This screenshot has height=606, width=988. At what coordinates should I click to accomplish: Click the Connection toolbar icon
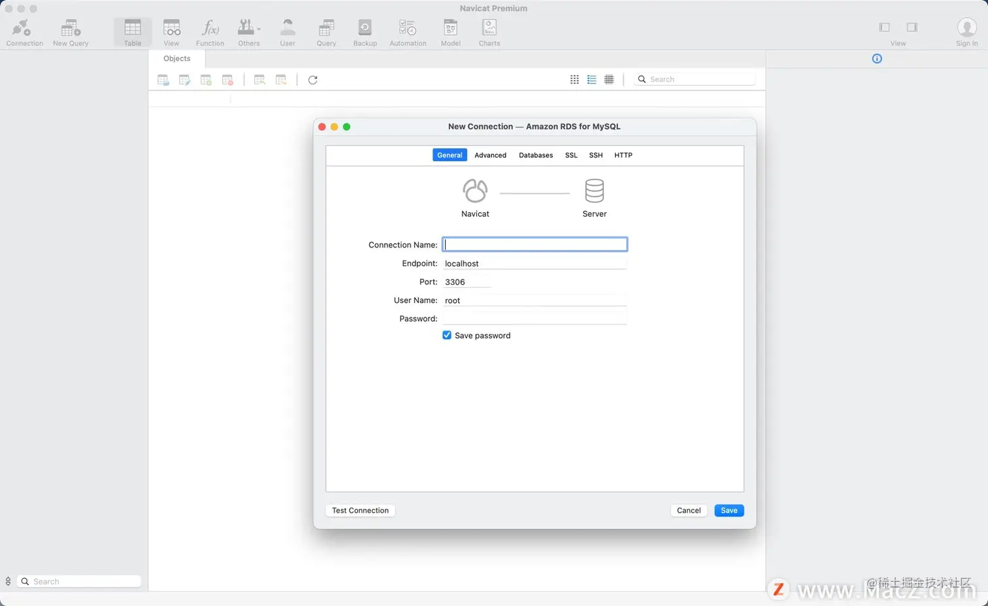(x=22, y=28)
